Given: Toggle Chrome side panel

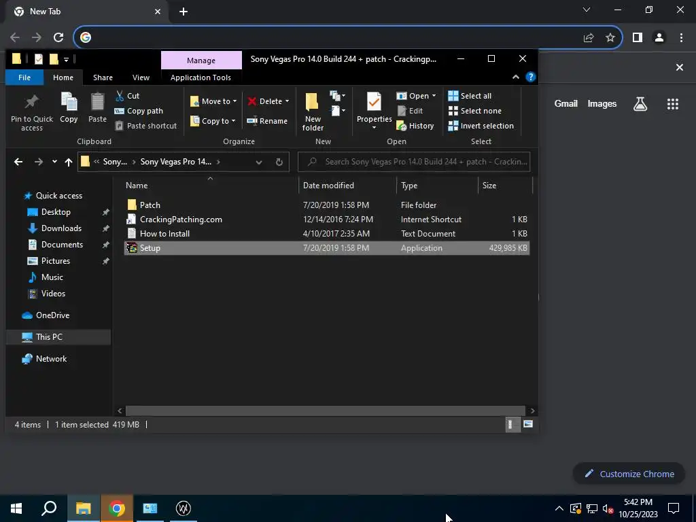Looking at the screenshot, I should 638,38.
